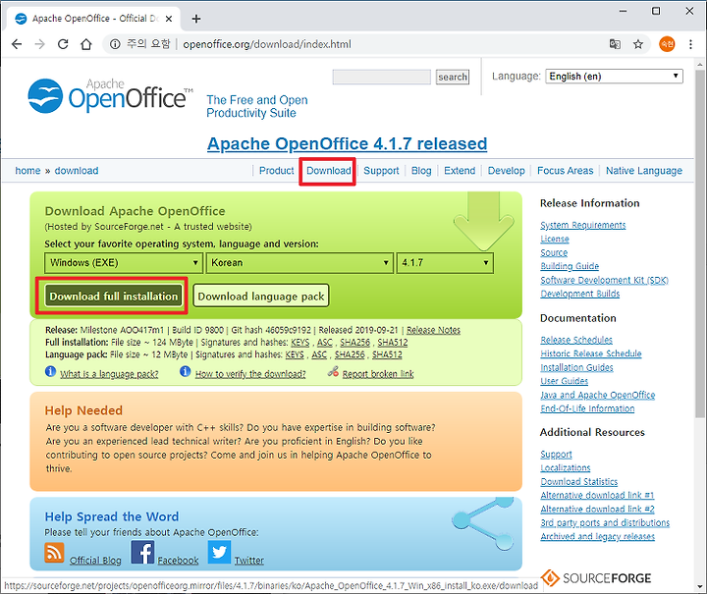Click in the site search field
Viewport: 707px width, 594px height.
[x=382, y=77]
